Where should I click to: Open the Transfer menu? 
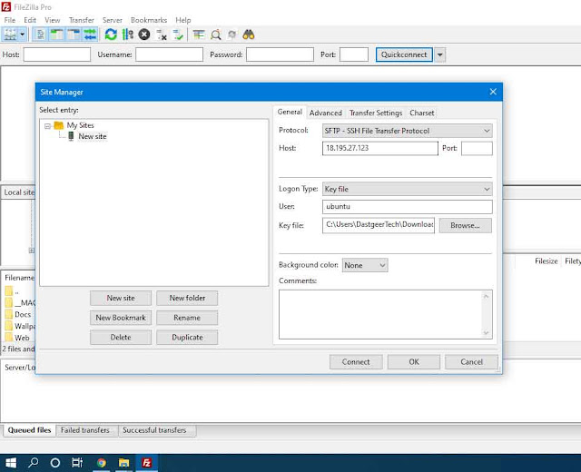pos(81,20)
